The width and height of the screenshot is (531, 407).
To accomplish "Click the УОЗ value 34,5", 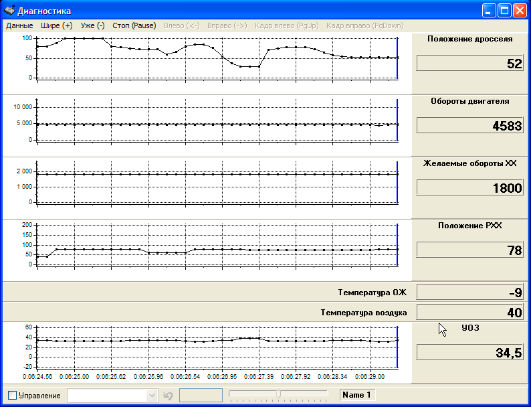I will (469, 353).
